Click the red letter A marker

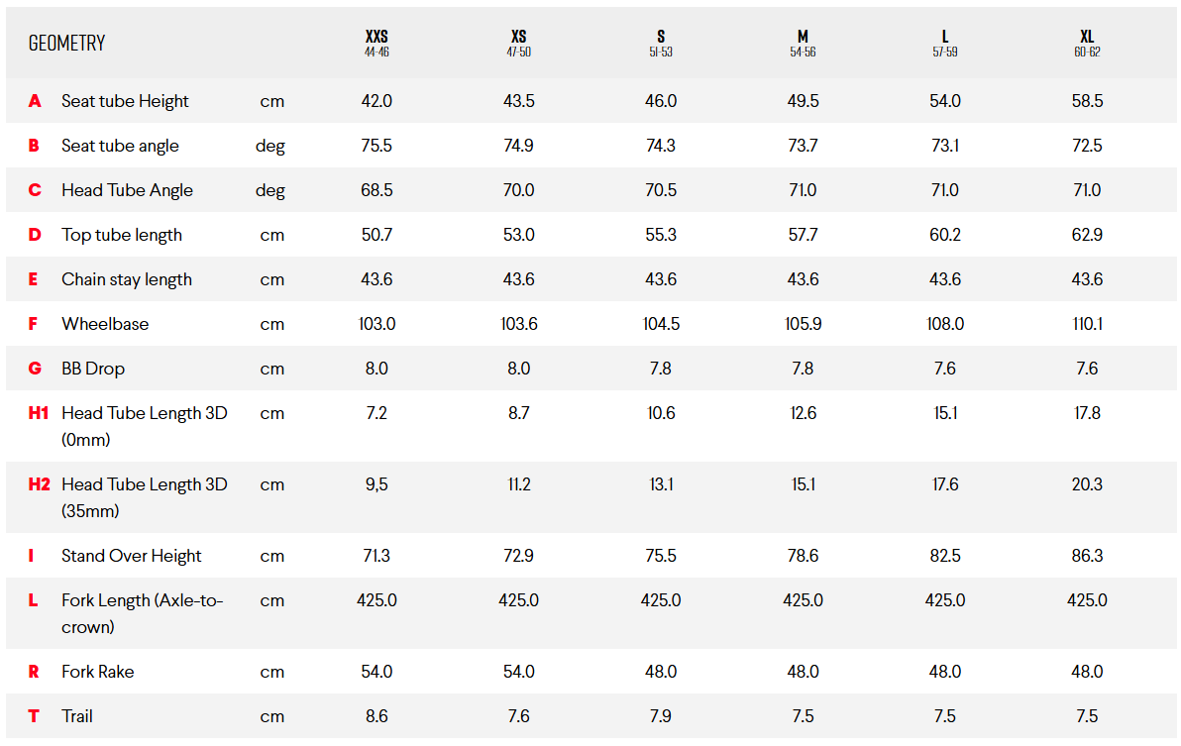[x=35, y=101]
